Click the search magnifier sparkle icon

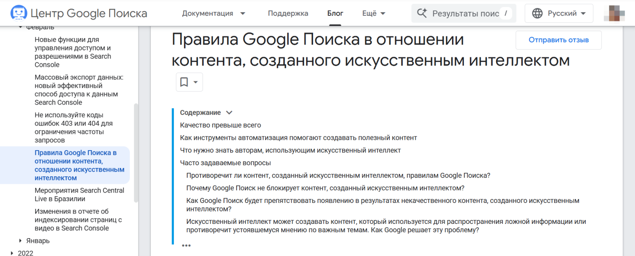point(422,13)
